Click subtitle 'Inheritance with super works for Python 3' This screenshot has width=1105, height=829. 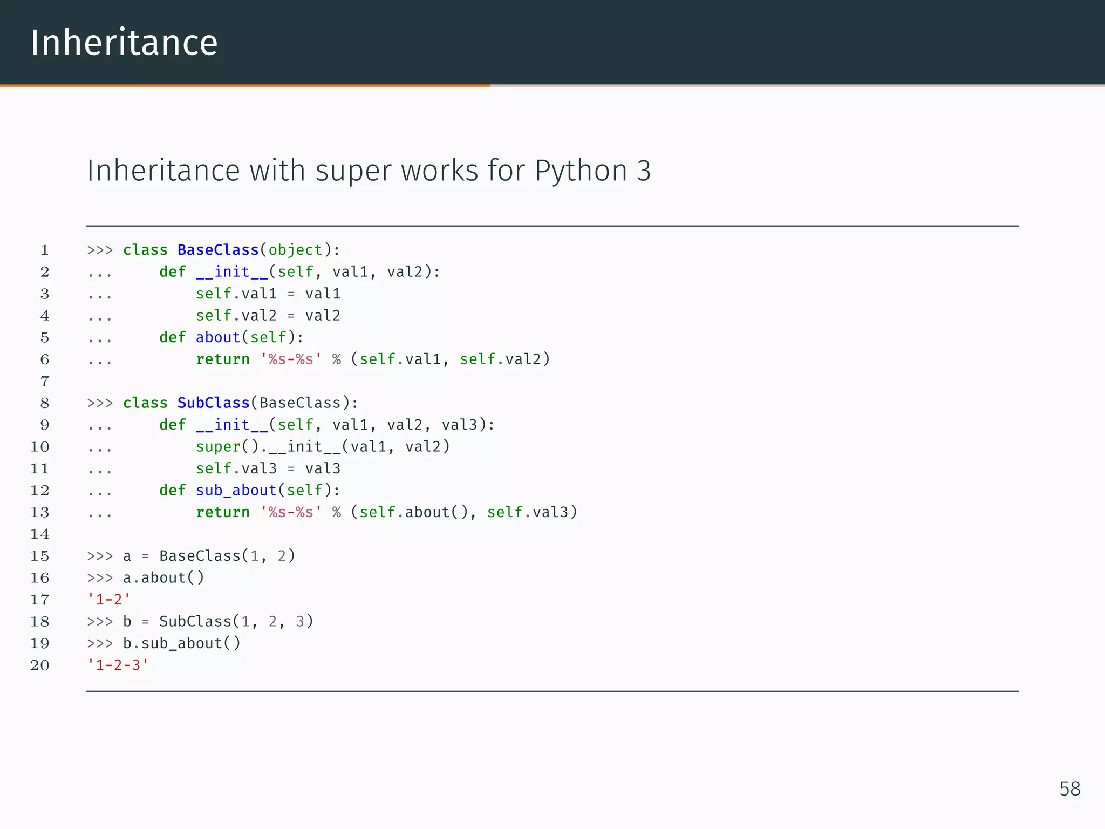coord(369,171)
